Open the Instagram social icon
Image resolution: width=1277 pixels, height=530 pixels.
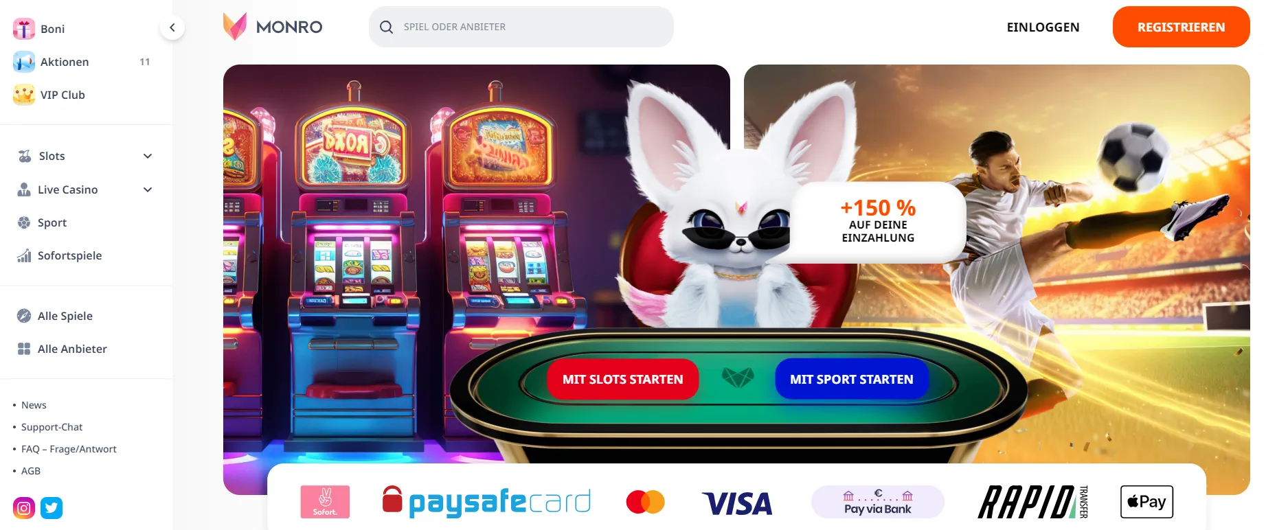(x=24, y=508)
